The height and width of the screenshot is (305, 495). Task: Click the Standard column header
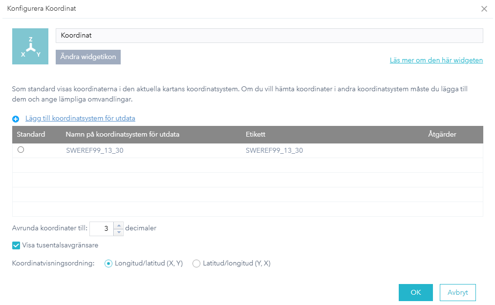(31, 134)
